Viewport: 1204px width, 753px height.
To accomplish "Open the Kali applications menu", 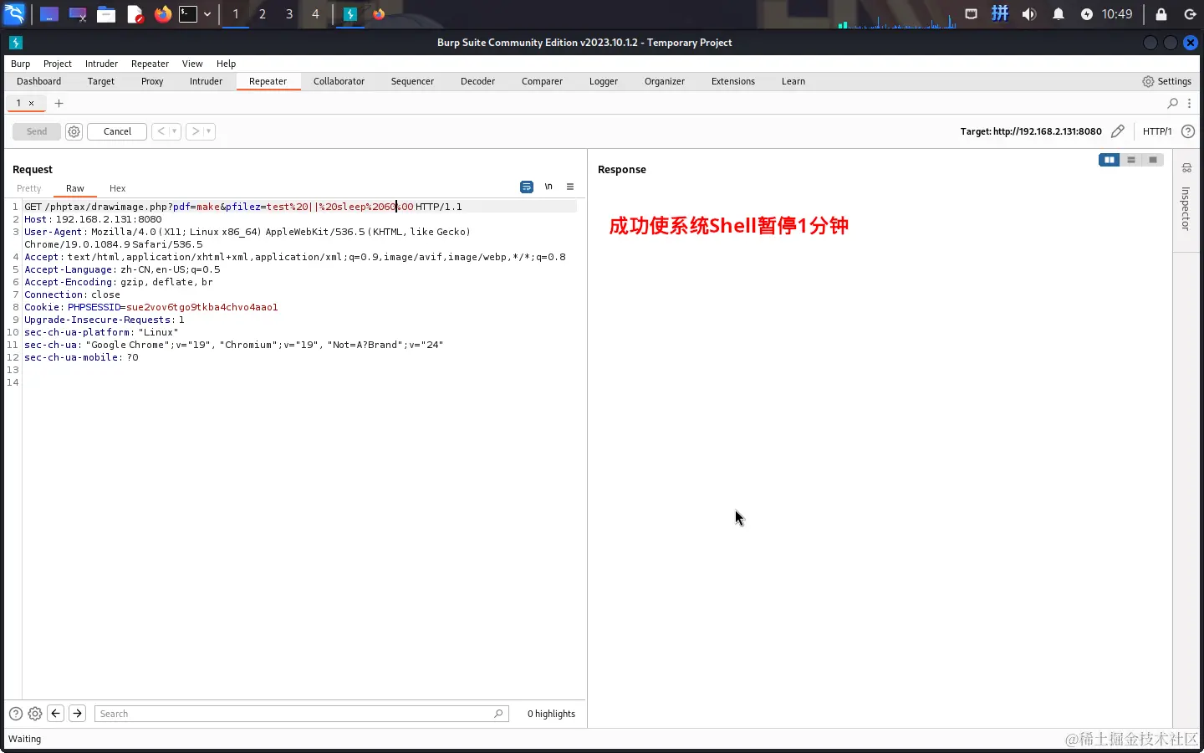I will [x=15, y=14].
